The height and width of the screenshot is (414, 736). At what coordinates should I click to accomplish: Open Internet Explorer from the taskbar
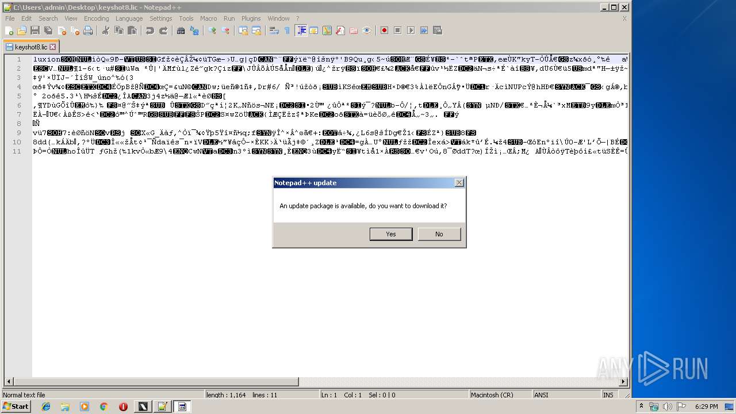tap(46, 407)
